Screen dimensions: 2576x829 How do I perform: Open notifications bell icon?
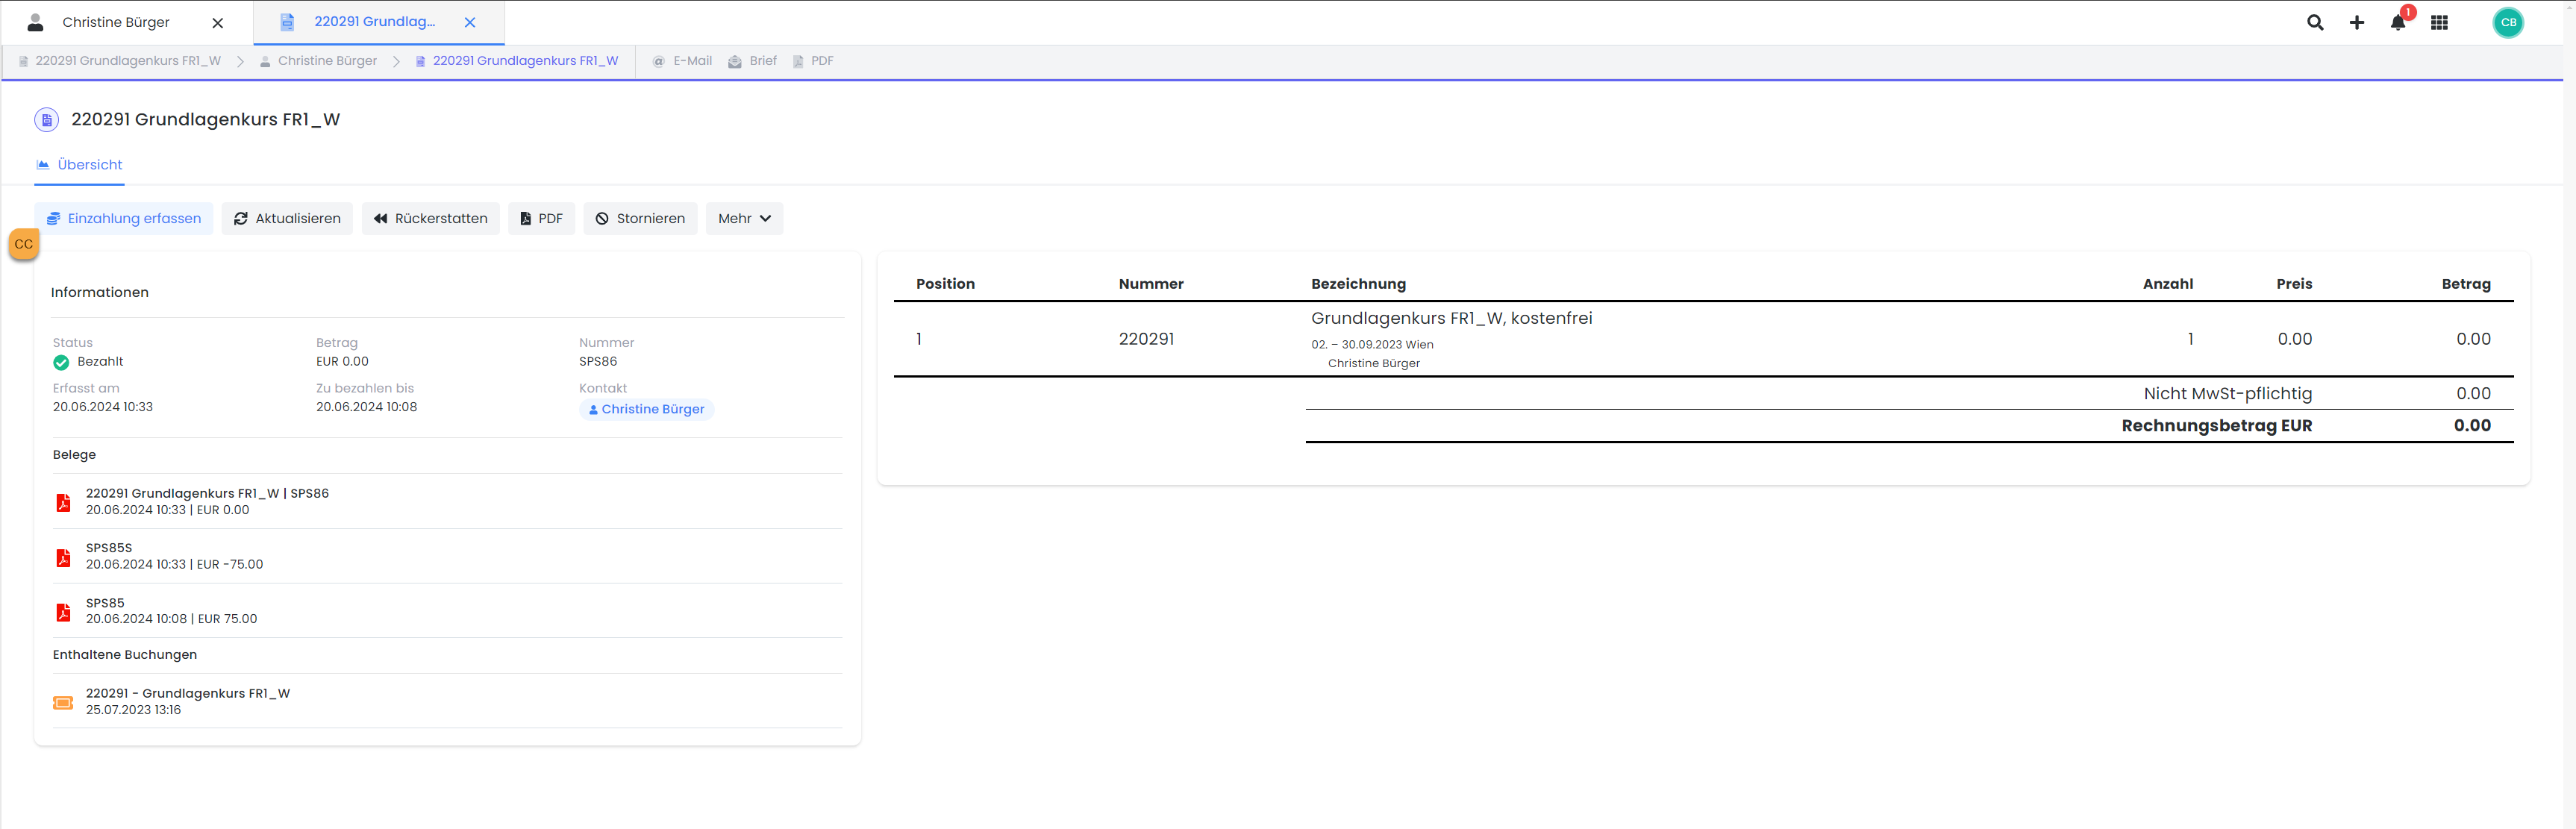[x=2398, y=22]
